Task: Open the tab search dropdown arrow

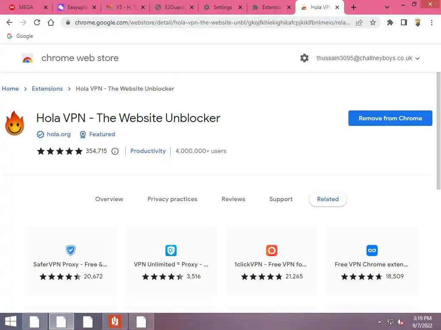Action: coord(387,7)
